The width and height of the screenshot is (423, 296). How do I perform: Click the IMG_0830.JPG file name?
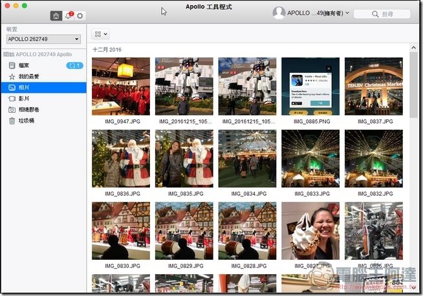point(122,266)
